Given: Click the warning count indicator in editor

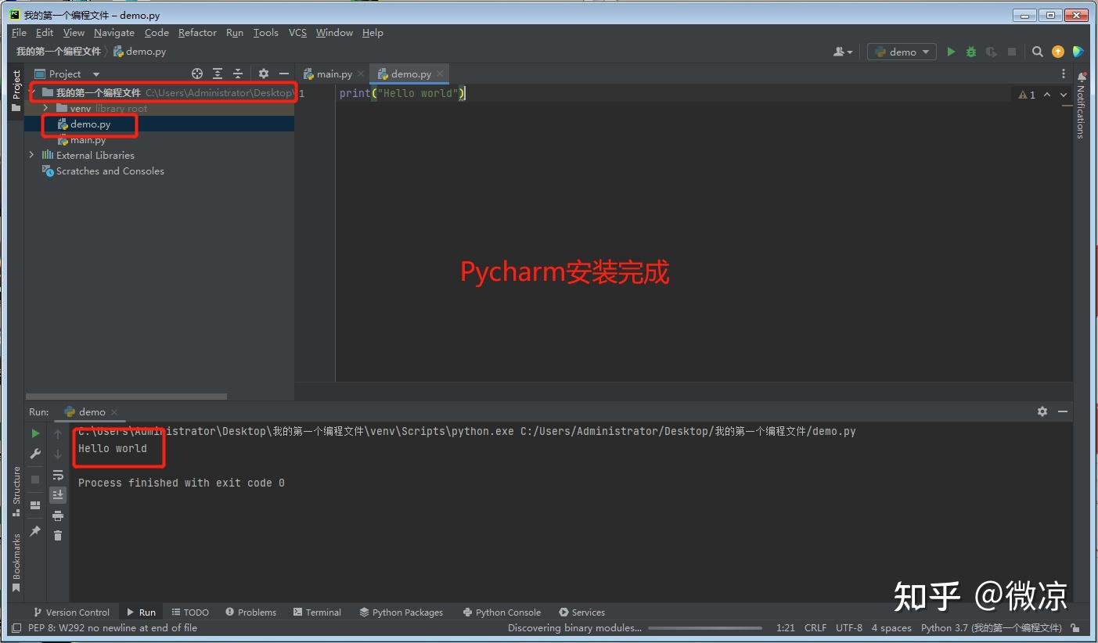Looking at the screenshot, I should [1027, 95].
